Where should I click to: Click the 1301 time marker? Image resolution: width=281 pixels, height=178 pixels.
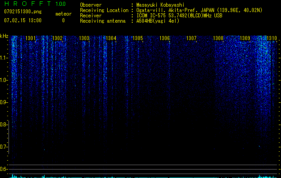click(x=30, y=38)
